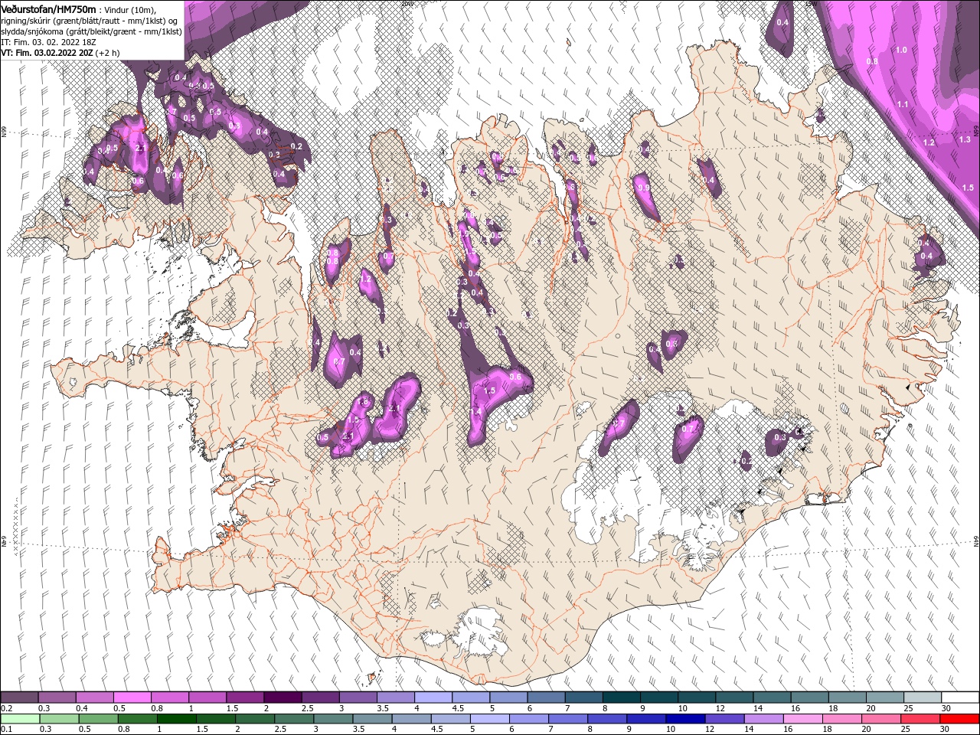
Task: Click the 'Veðurstofan/HM750m' map title
Action: click(48, 8)
